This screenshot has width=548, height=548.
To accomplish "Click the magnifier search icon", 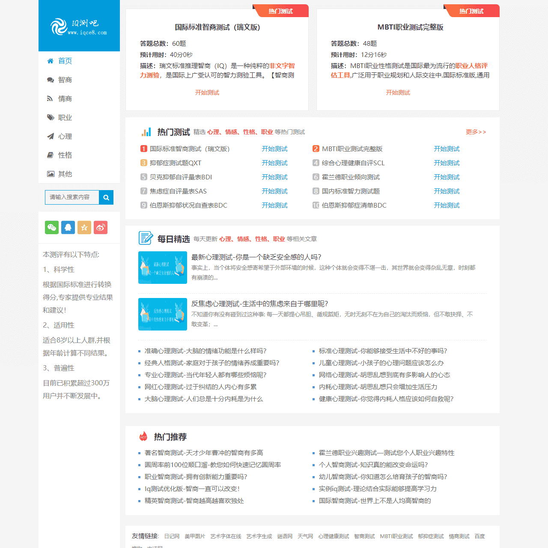I will (106, 197).
